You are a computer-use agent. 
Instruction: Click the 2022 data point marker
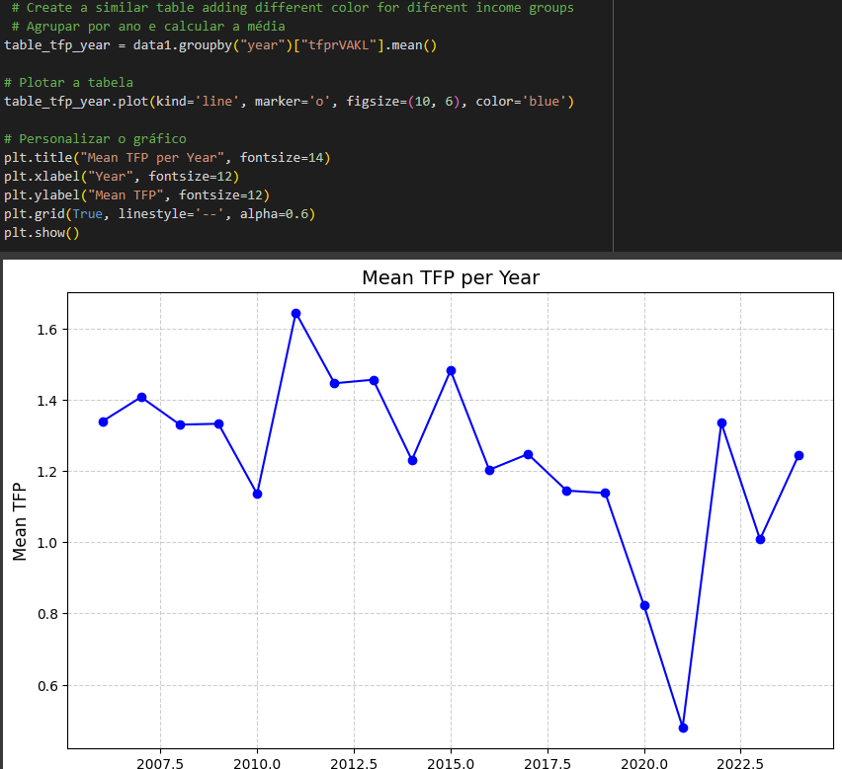point(721,423)
